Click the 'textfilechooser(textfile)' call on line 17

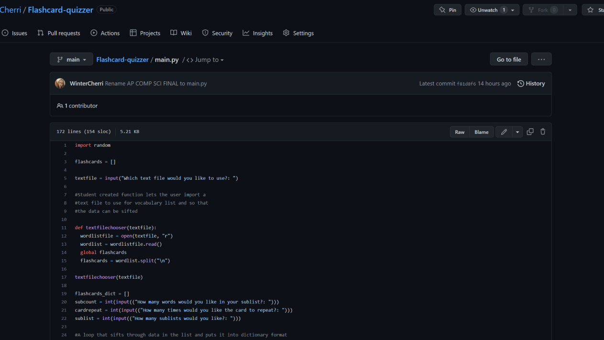pos(109,277)
